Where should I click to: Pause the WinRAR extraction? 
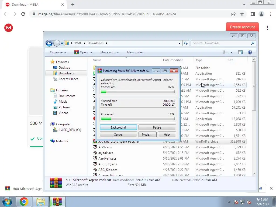pos(157,127)
